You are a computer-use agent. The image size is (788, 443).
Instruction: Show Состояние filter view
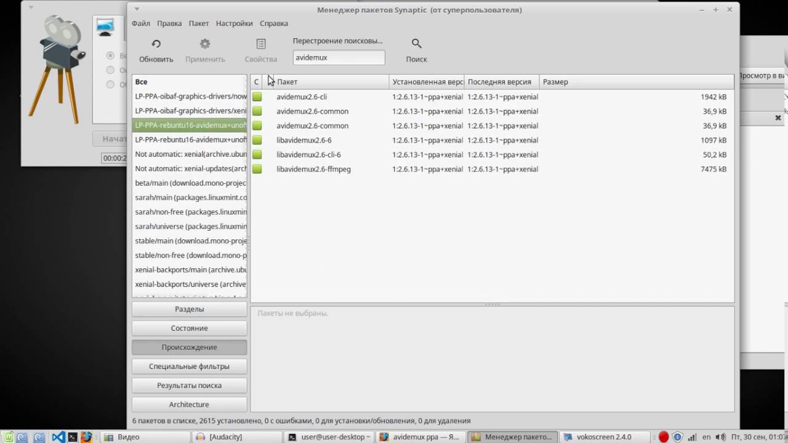pyautogui.click(x=189, y=328)
